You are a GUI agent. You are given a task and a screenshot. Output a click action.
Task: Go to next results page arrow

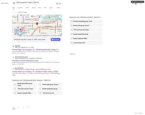28,107
